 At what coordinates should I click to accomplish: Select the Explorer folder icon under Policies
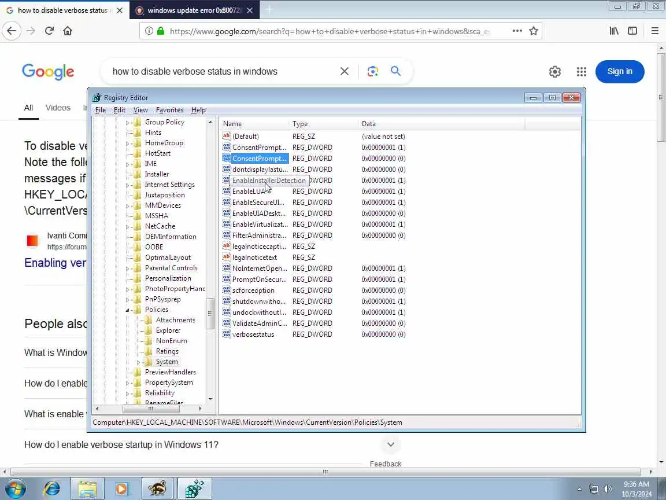coord(148,330)
